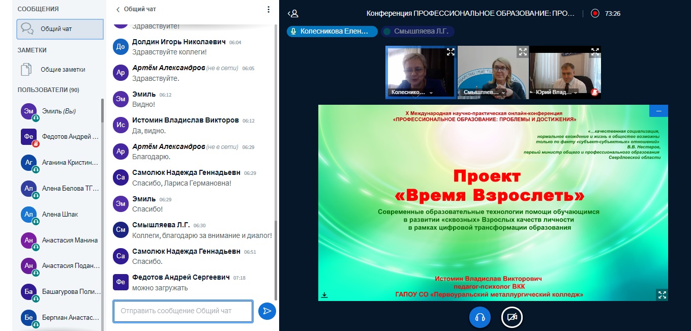Click the recording indicator near 73:26
This screenshot has width=691, height=331.
[x=595, y=14]
